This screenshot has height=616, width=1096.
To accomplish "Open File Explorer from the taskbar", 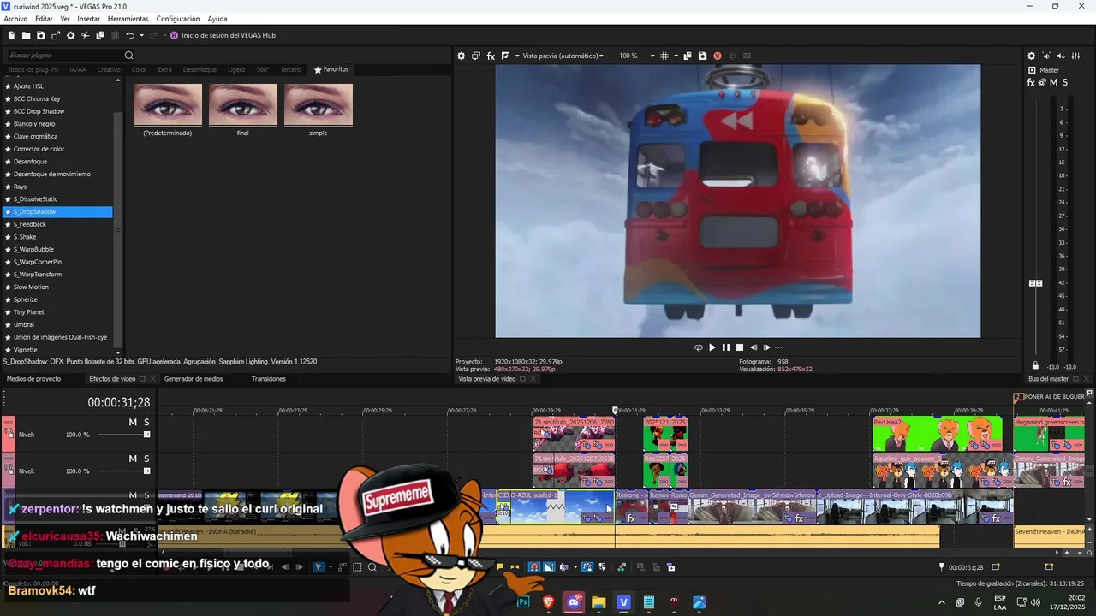I will [599, 602].
